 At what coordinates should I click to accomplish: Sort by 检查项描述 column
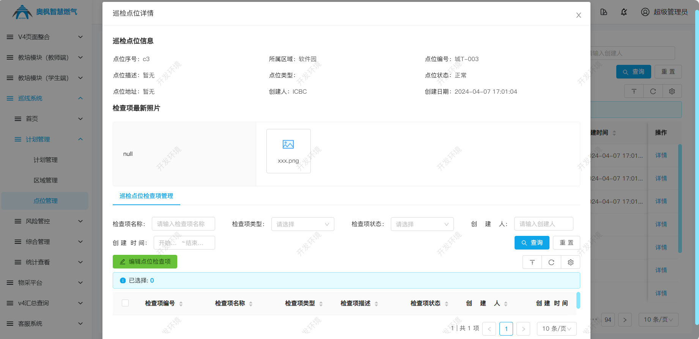point(376,304)
